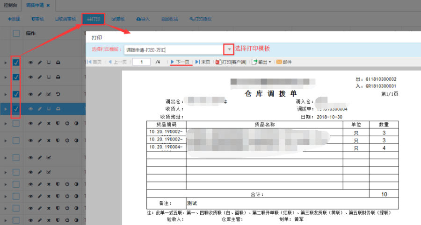Click the undo arrow icon in third row
Image resolution: width=421 pixels, height=225 pixels.
click(58, 94)
